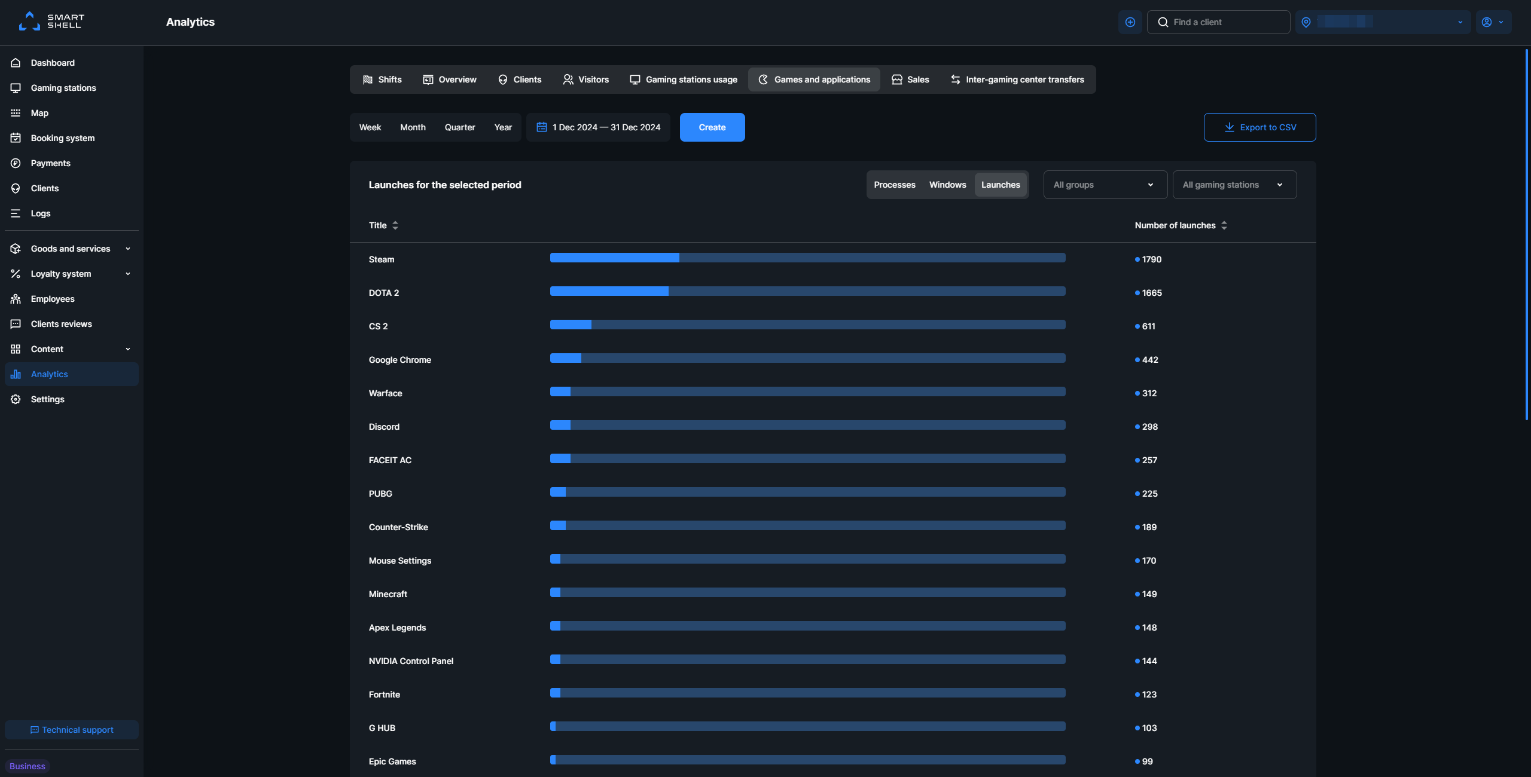Viewport: 1531px width, 777px height.
Task: Click the Sales store icon
Action: [x=896, y=79]
